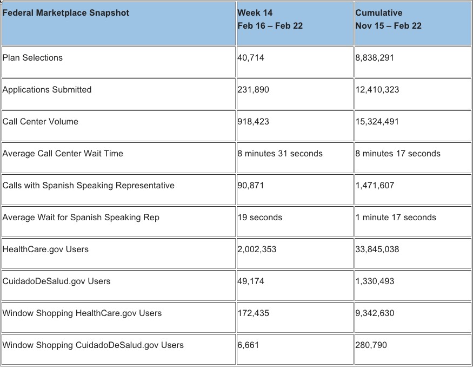
Task: Select the 19 seconds wait cell
Action: coord(260,218)
